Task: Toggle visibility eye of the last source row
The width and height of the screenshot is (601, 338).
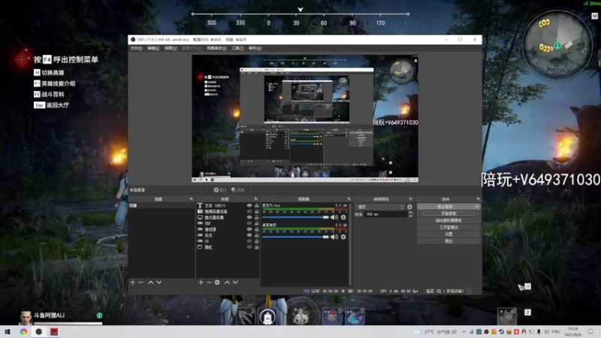Action: (x=249, y=247)
